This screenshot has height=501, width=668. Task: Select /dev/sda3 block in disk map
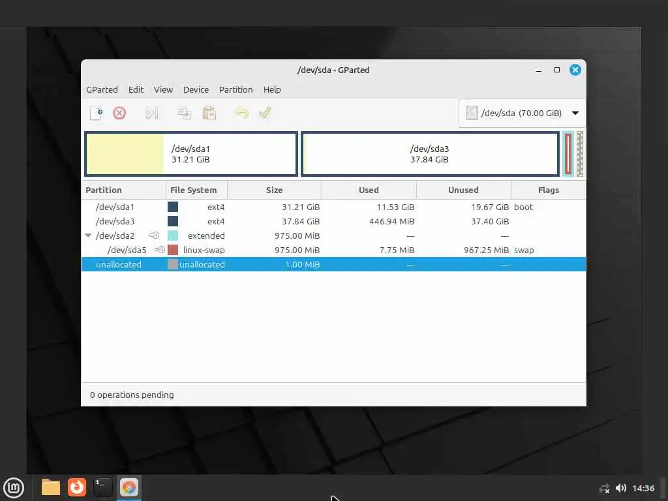tap(430, 154)
